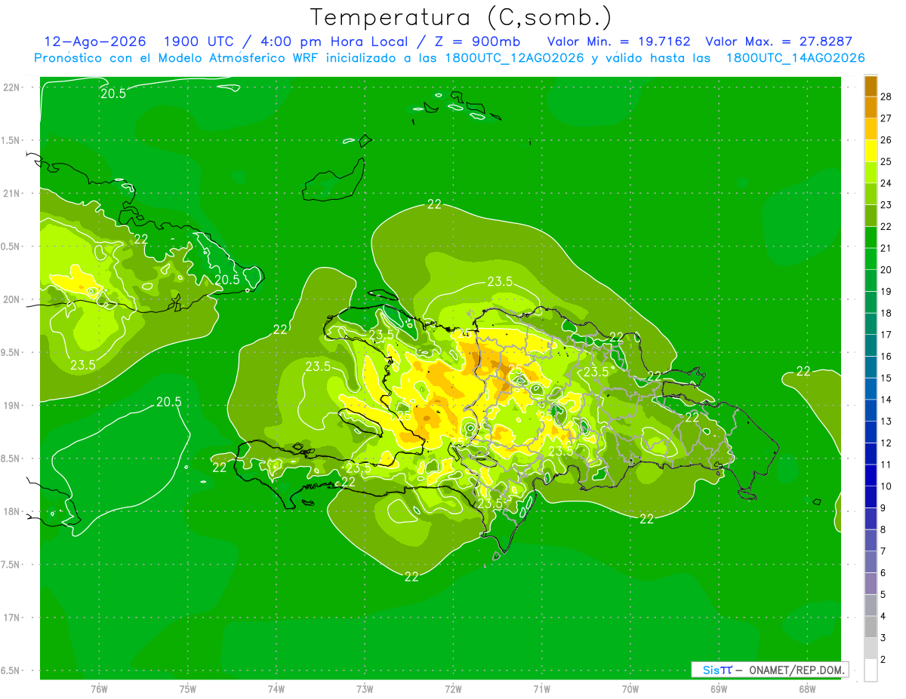
Task: Select the date text "12-Ago-2026"
Action: point(96,41)
